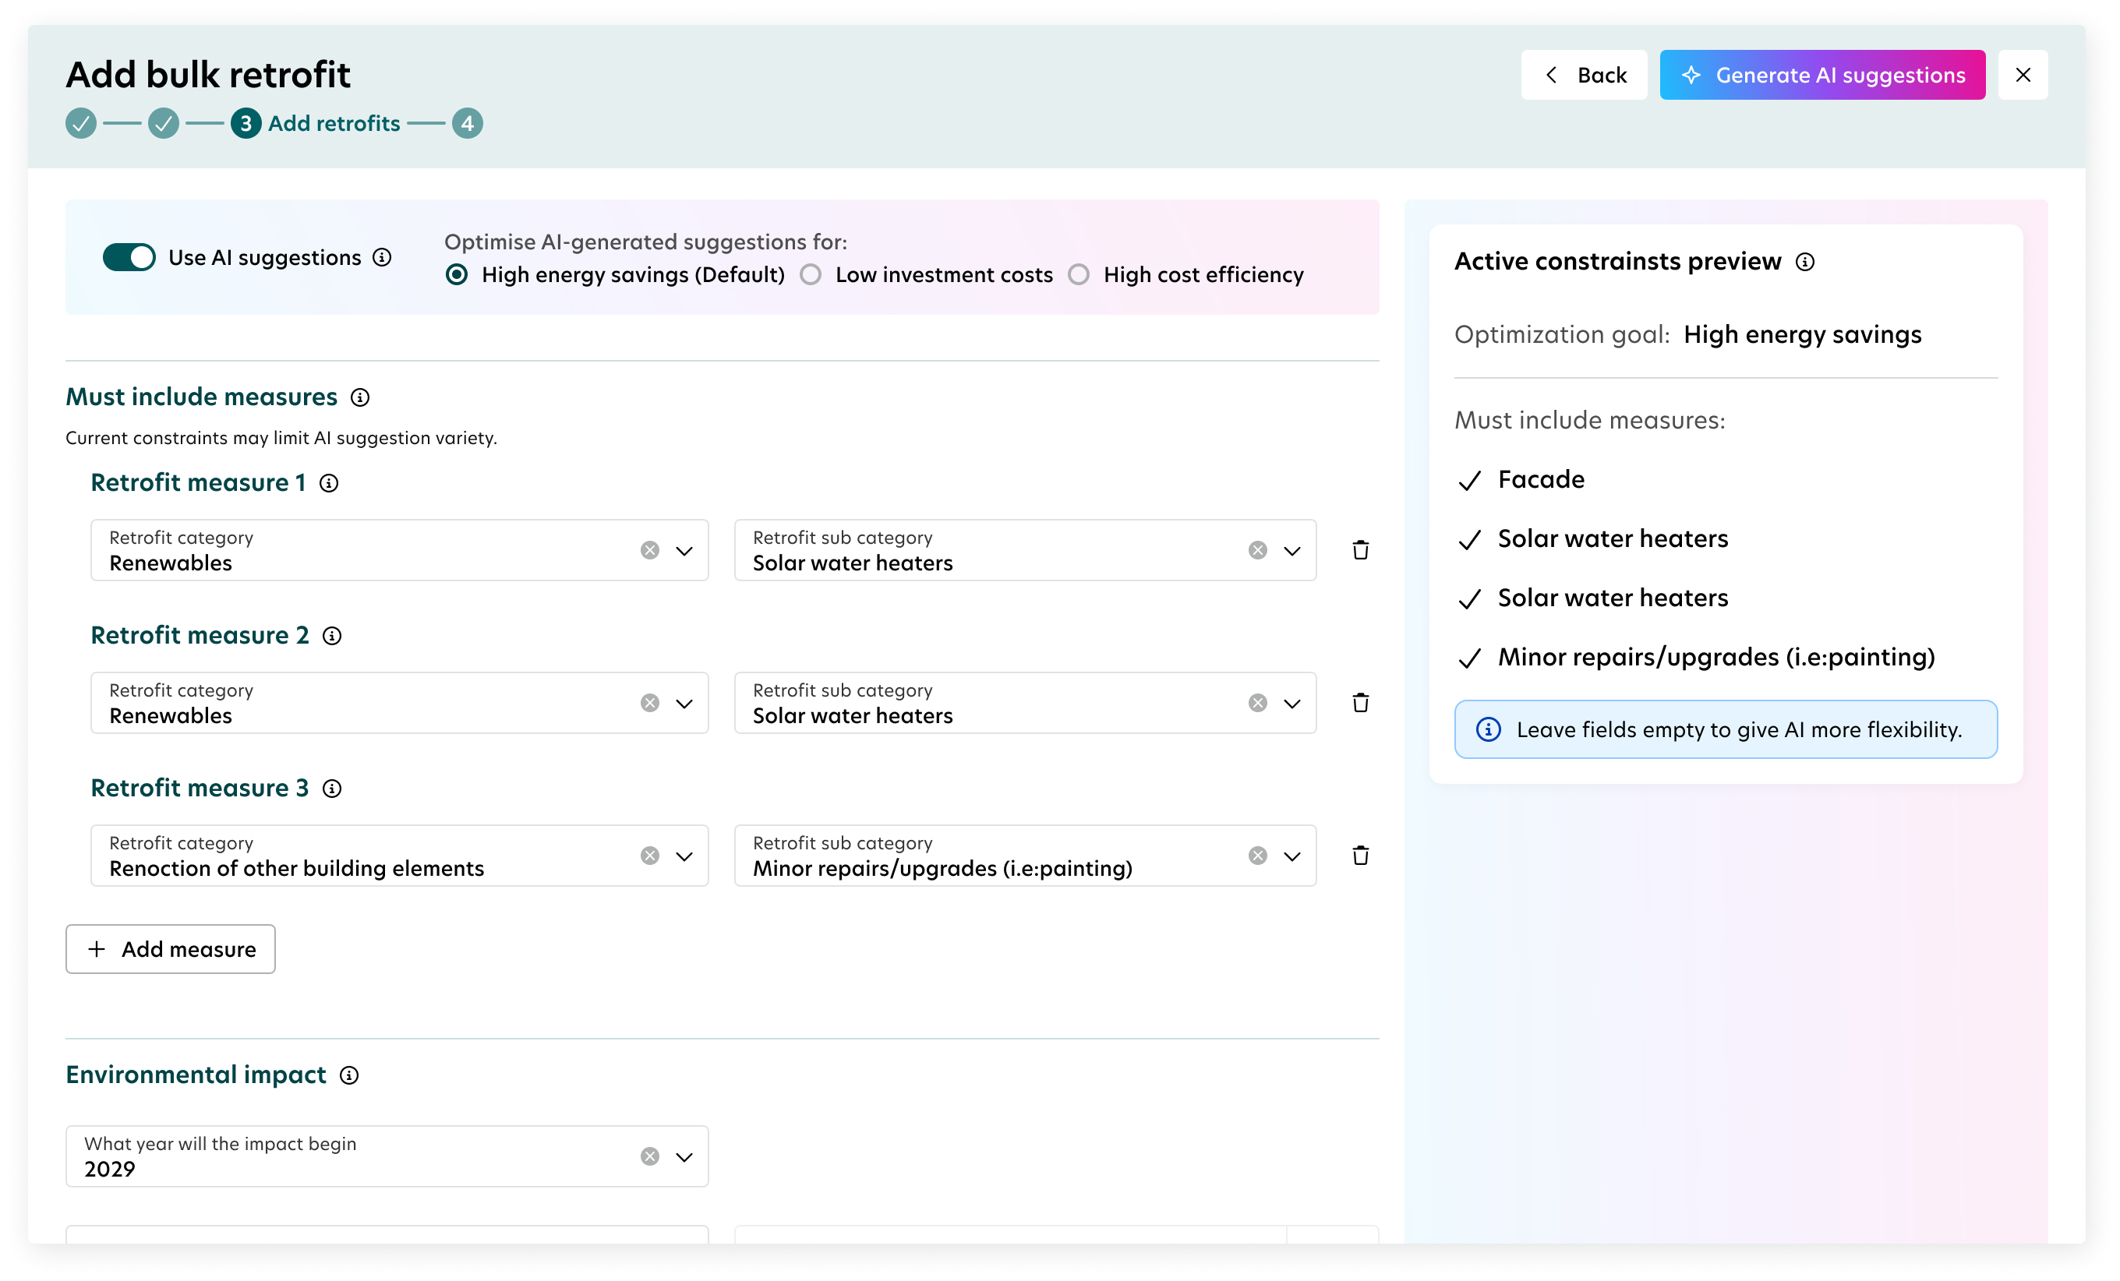2120x1281 pixels.
Task: View info for Active constraints preview
Action: pos(1804,262)
